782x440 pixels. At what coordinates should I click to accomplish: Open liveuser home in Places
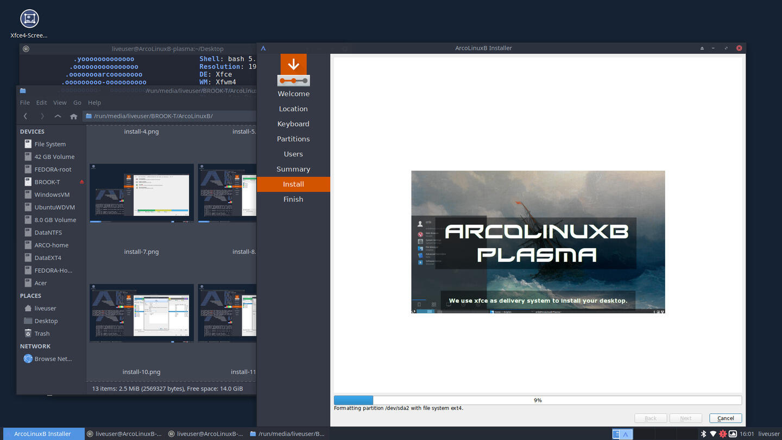pyautogui.click(x=52, y=308)
